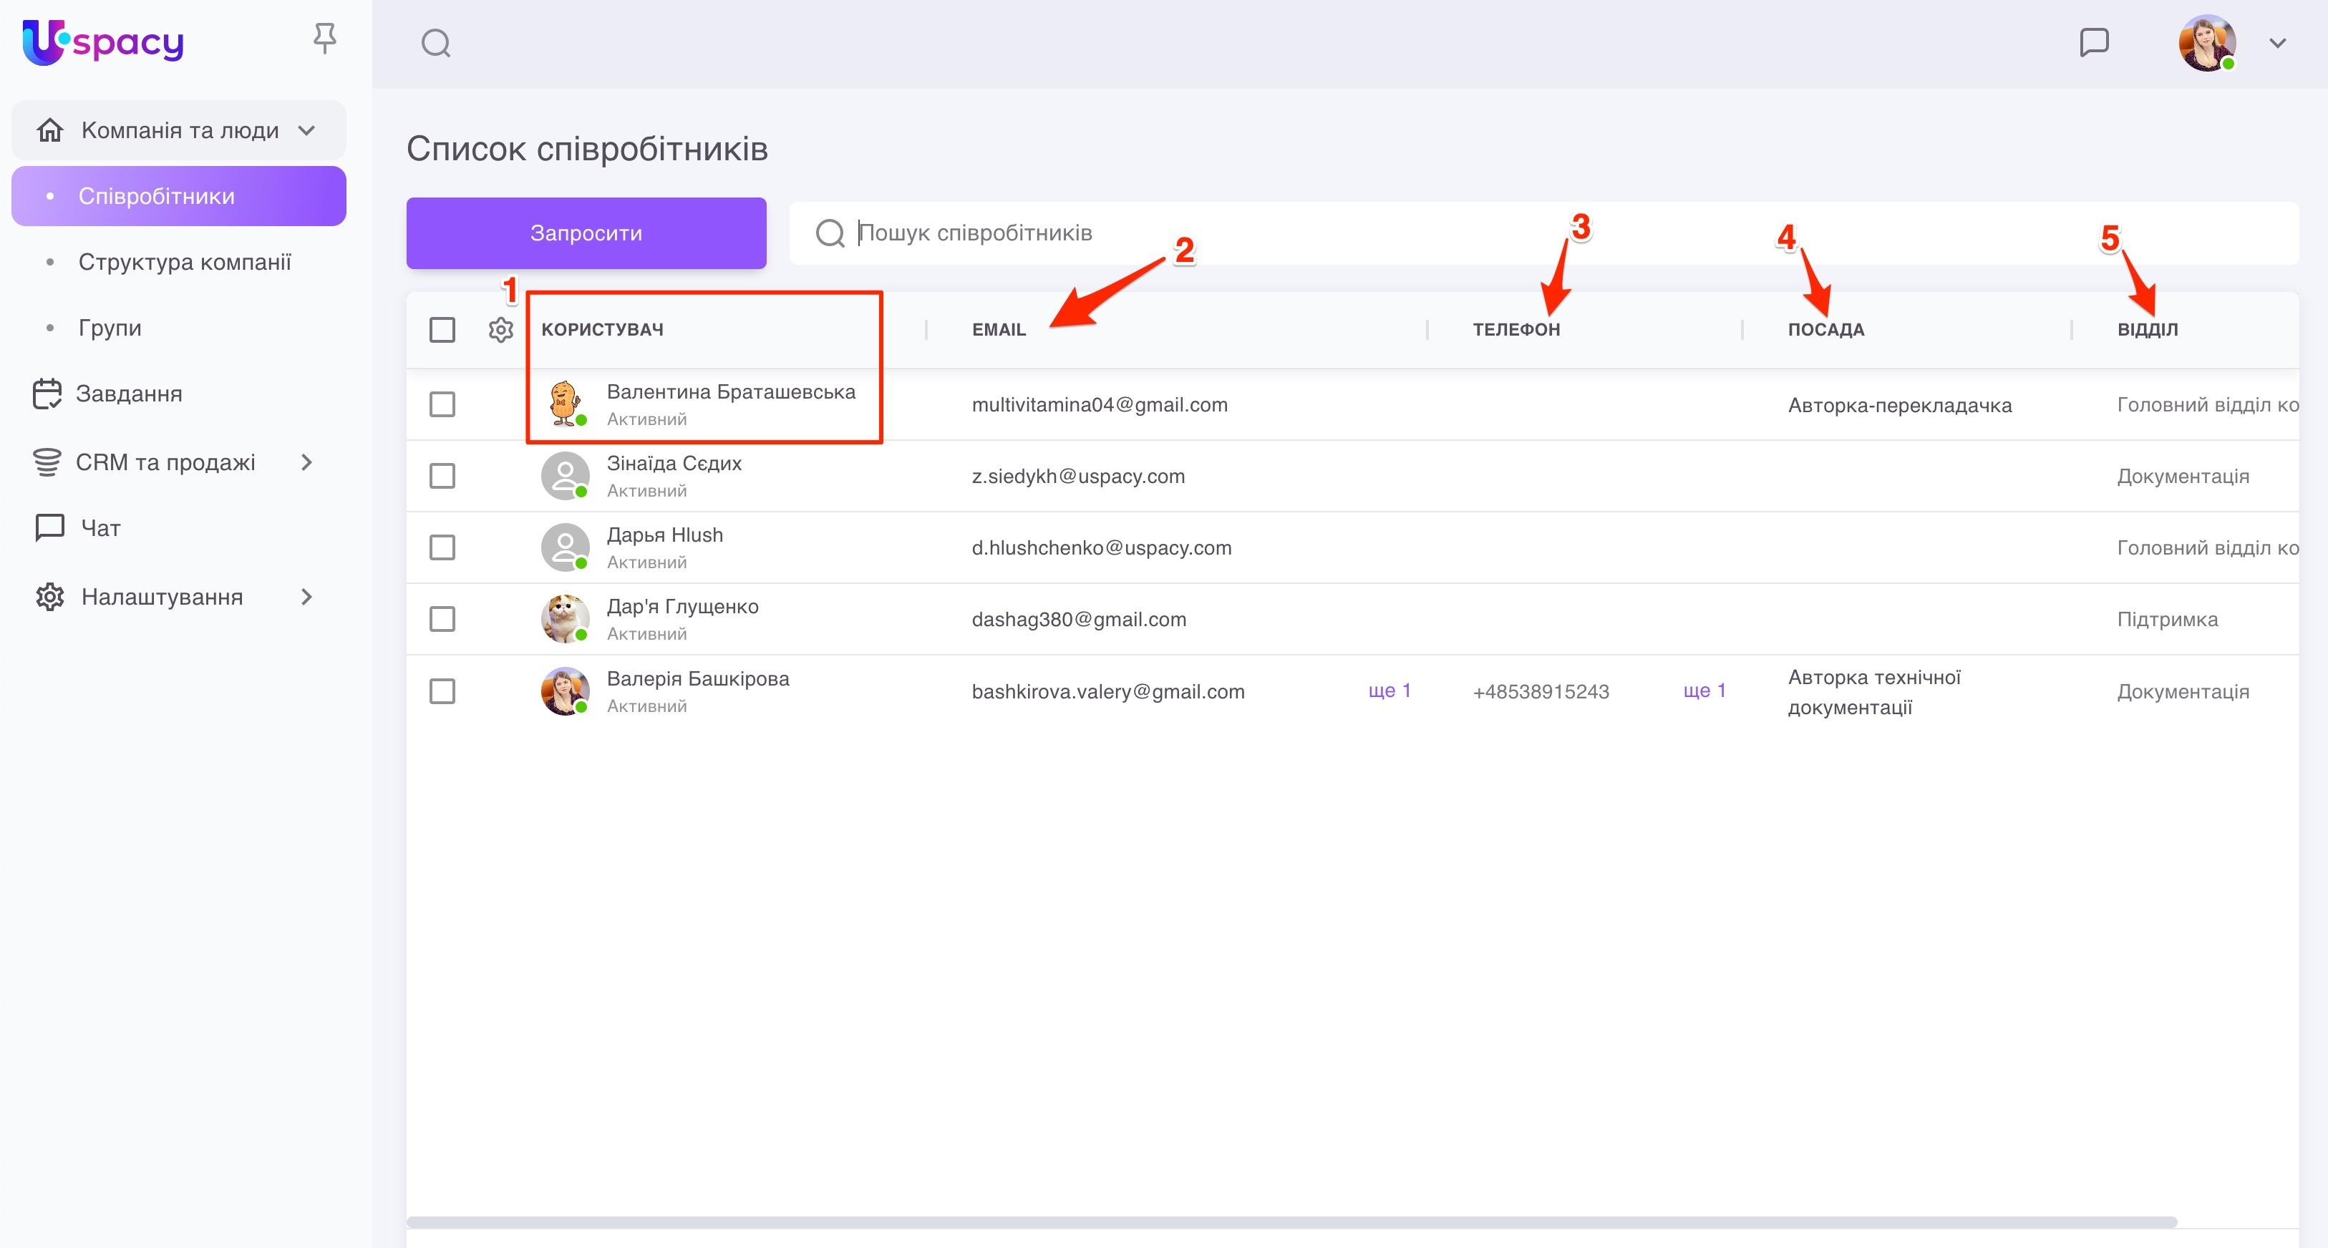
Task: Click email bashkirova.valery@gmail.com
Action: click(1108, 691)
